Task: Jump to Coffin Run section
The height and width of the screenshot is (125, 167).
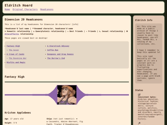Action: coord(53,50)
